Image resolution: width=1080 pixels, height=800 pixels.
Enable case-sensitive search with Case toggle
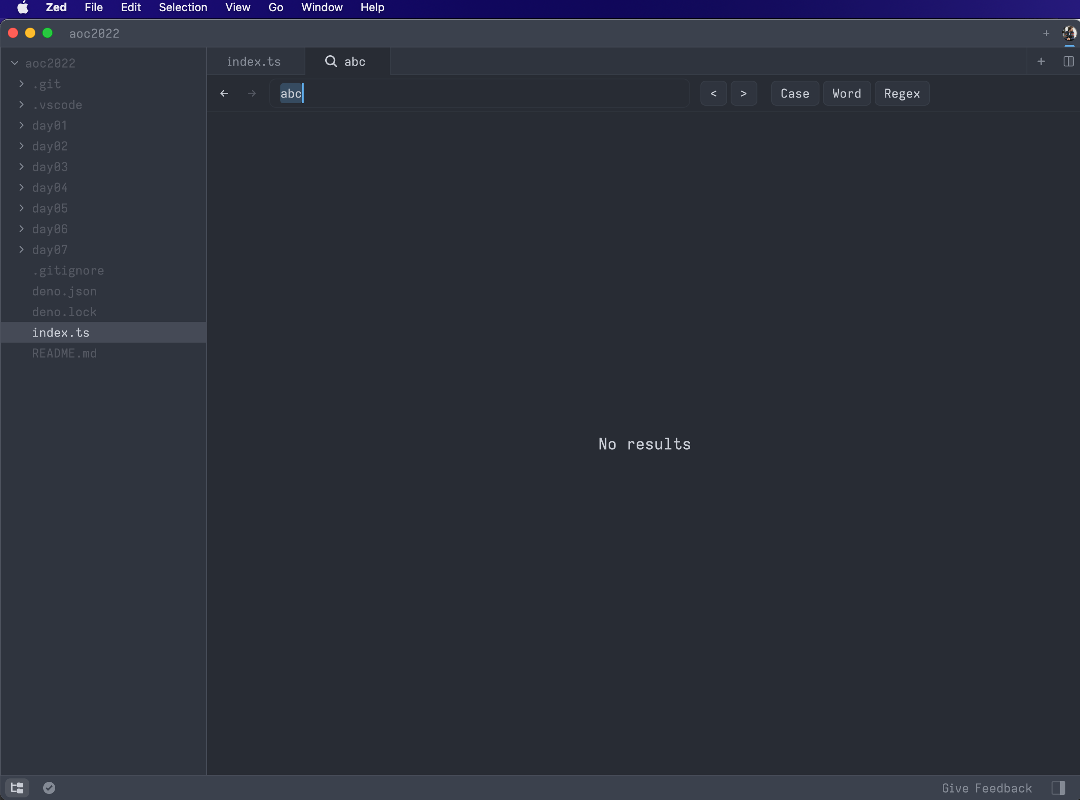pos(794,93)
